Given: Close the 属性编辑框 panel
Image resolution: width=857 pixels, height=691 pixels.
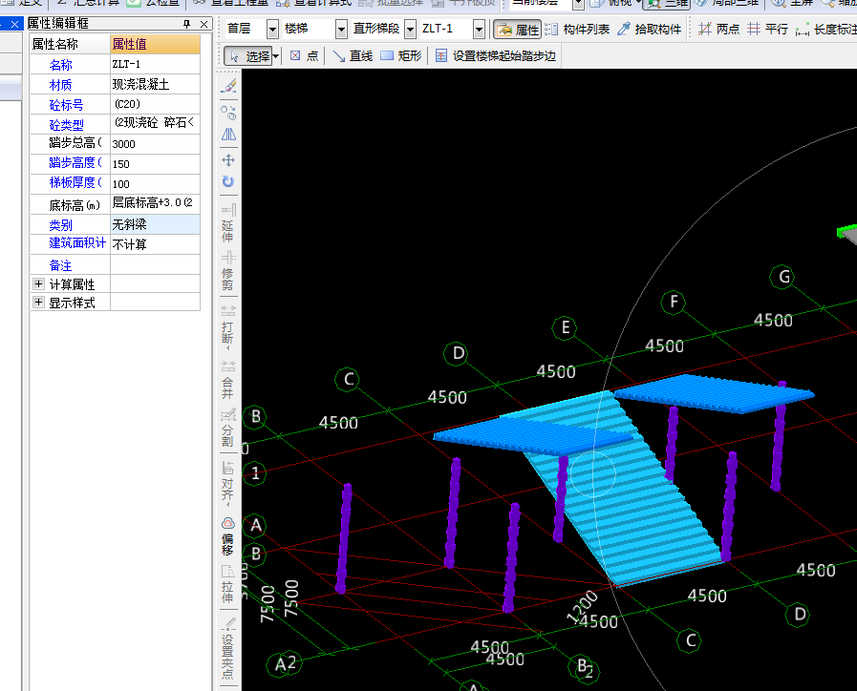Looking at the screenshot, I should 202,23.
